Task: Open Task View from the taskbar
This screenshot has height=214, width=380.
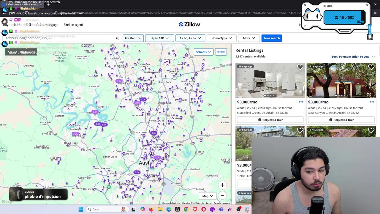Action: (133, 209)
